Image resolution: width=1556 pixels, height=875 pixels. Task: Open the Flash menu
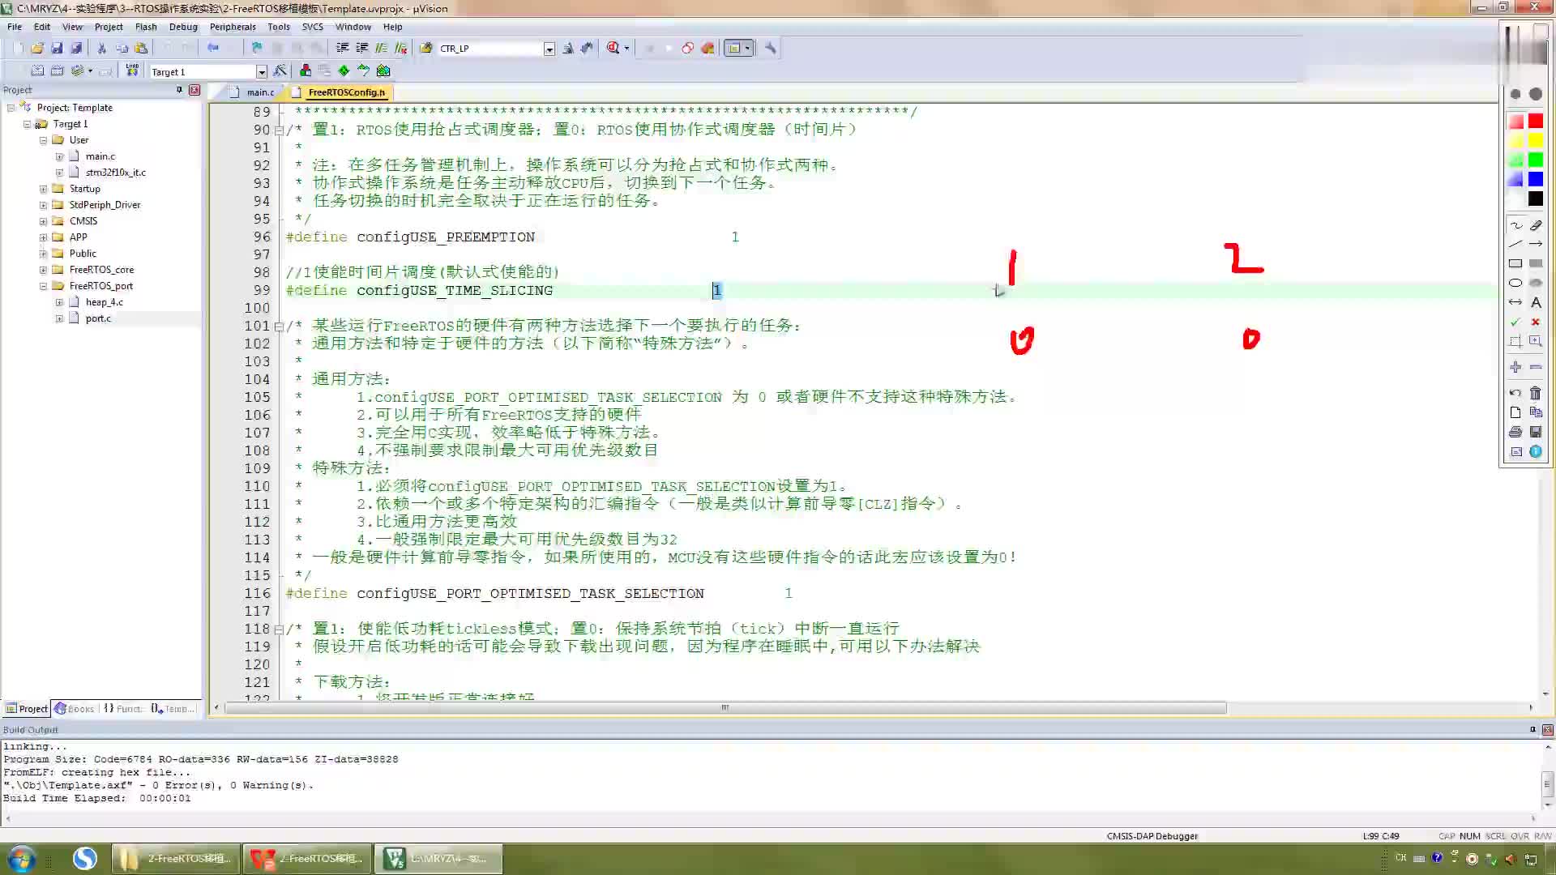click(x=146, y=27)
